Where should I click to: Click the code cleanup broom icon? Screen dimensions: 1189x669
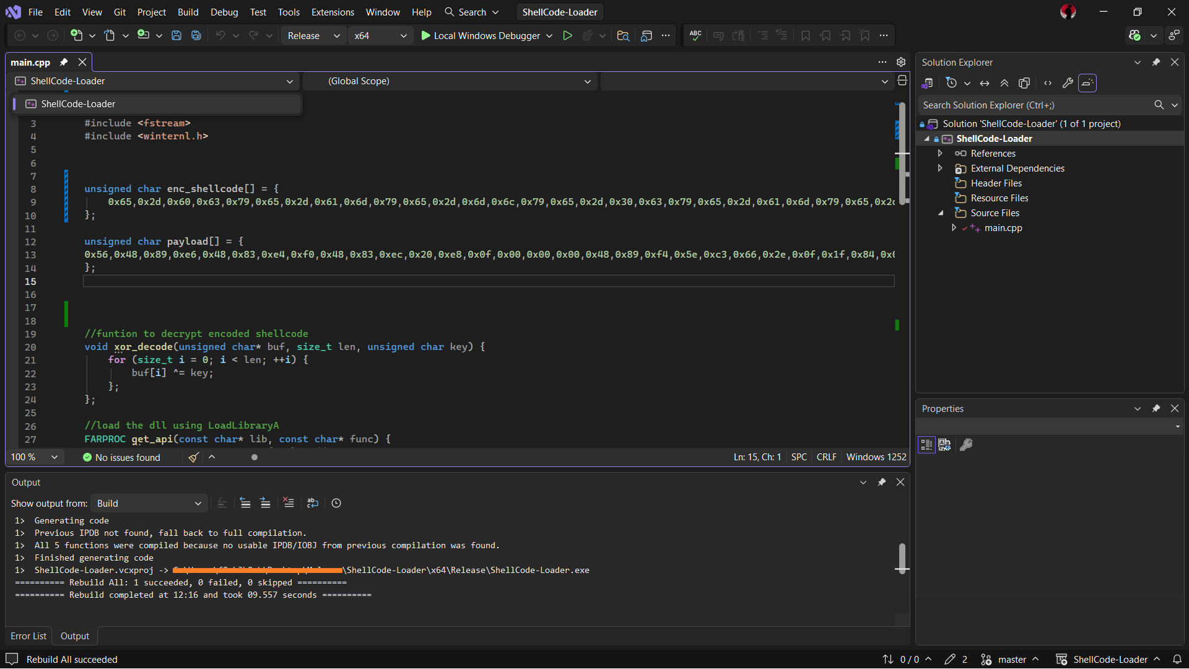pos(194,457)
